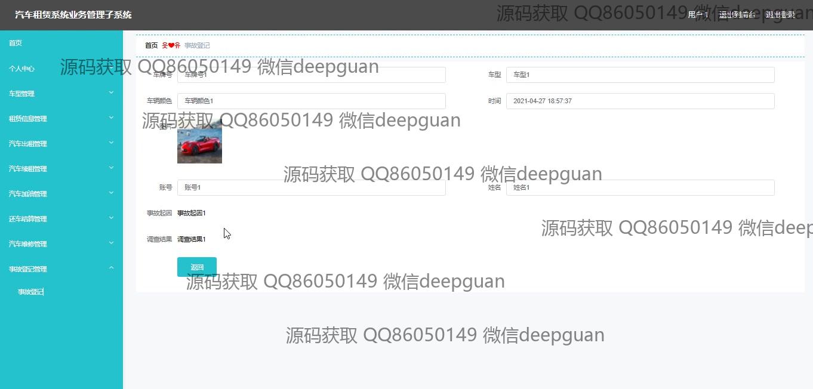Click the heart icon in breadcrumb
Screen dimensions: 813x389
[171, 45]
